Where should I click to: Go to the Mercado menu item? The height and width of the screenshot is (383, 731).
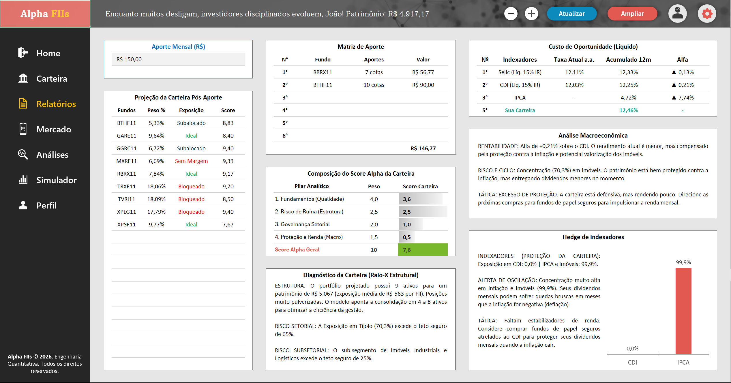click(54, 129)
